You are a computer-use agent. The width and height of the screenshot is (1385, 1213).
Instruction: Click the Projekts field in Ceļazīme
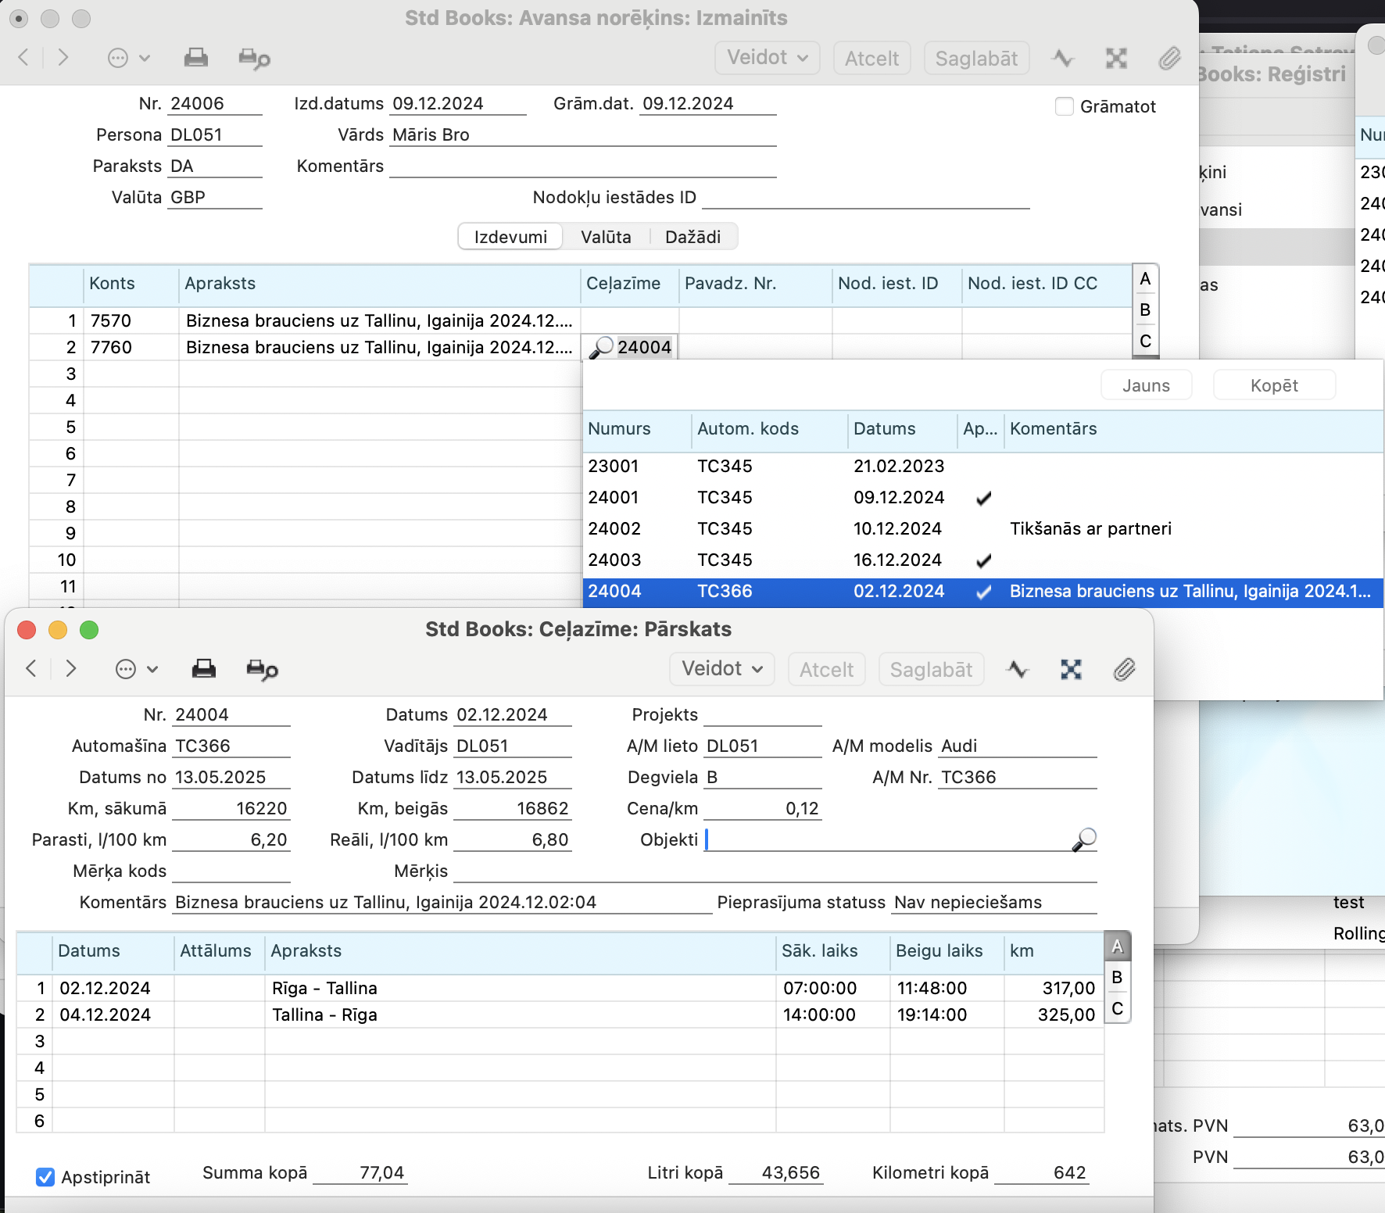763,714
